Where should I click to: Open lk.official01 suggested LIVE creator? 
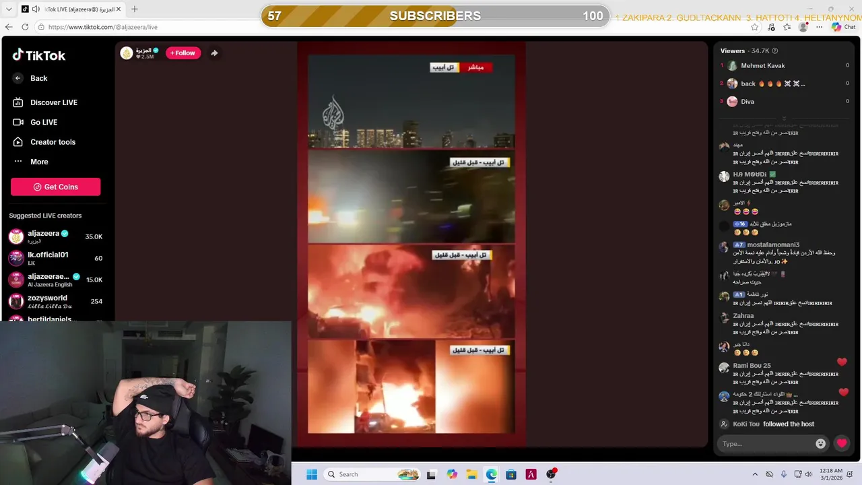click(55, 258)
